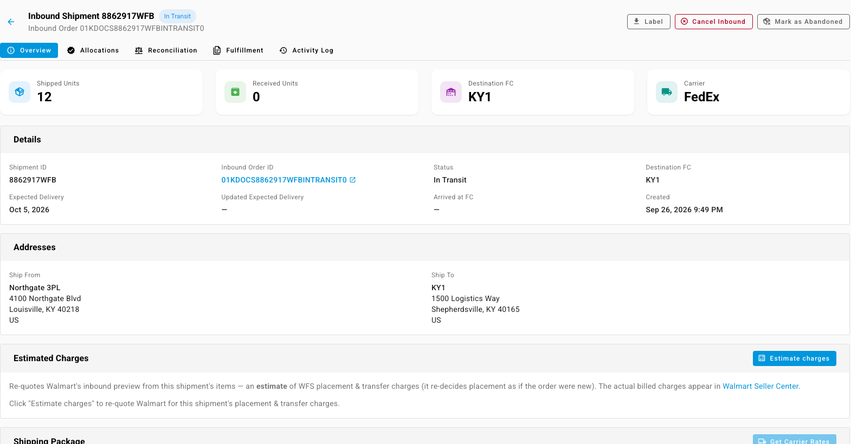Screen dimensions: 851x444
Task: Open the Overview tab
Action: point(29,50)
